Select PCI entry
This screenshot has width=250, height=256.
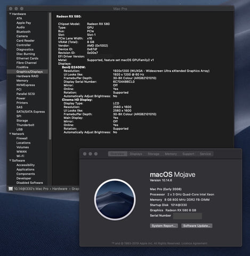click(19, 90)
